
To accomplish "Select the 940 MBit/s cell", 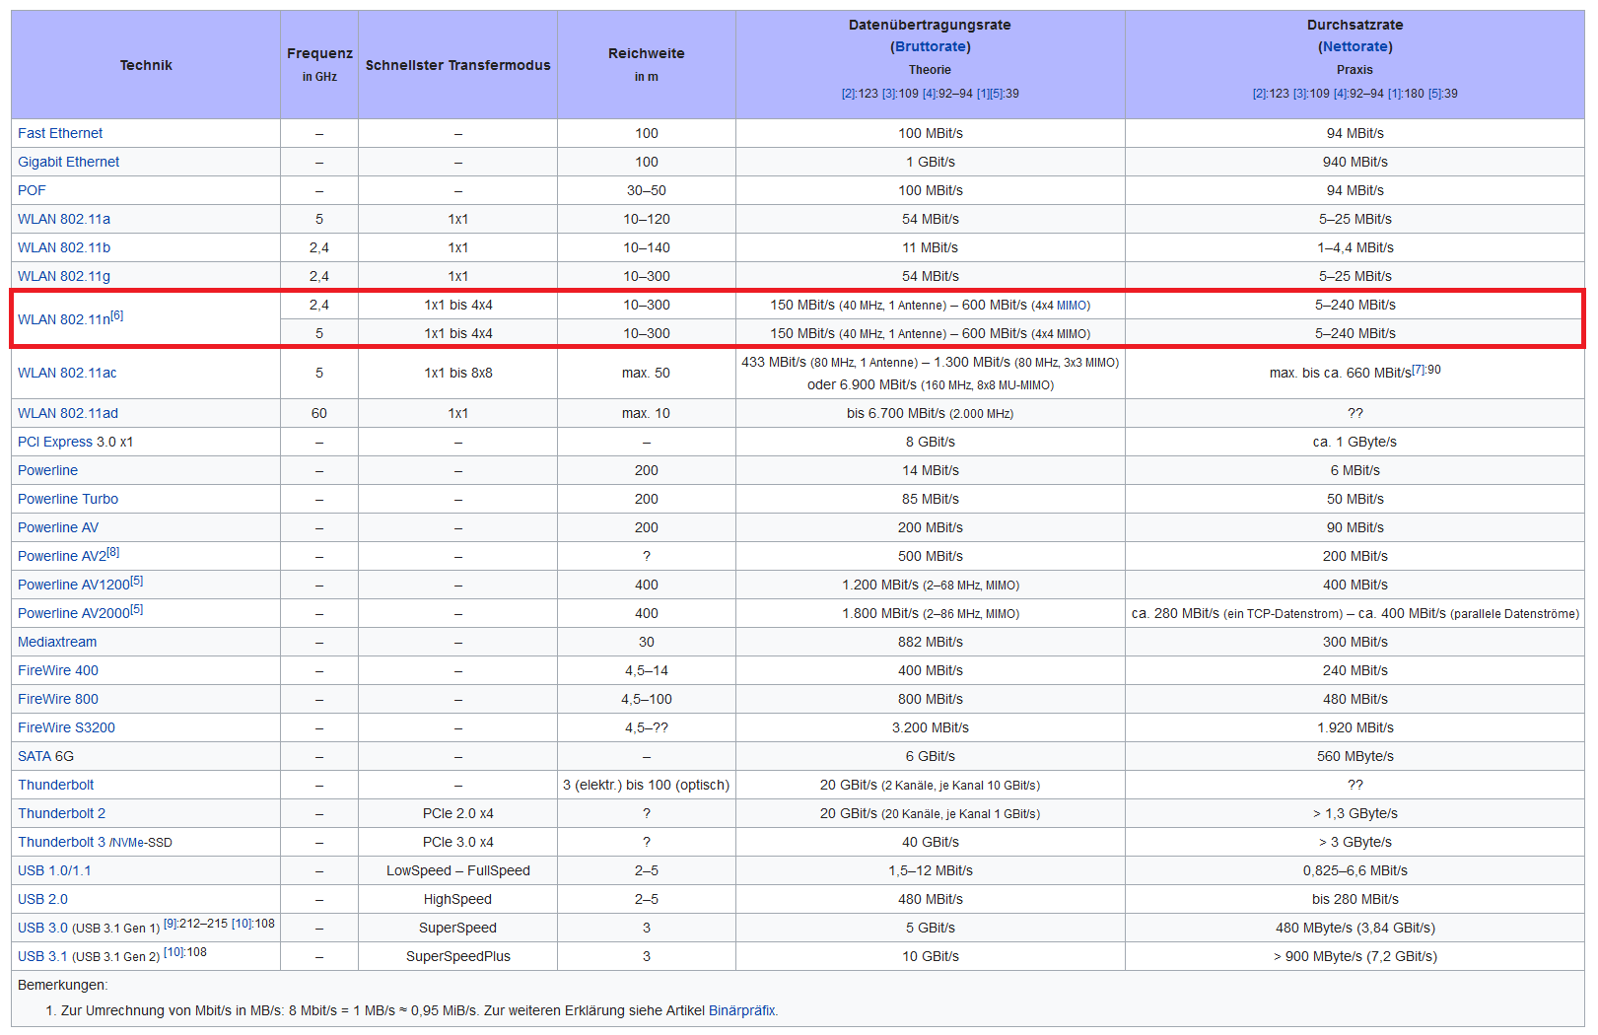I will click(x=1355, y=162).
